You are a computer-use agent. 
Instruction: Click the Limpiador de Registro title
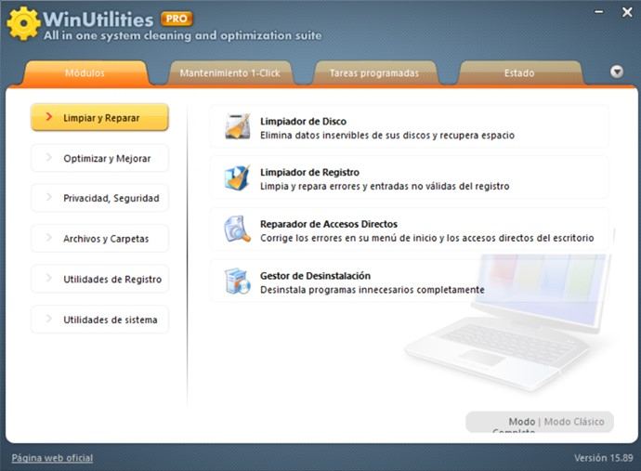point(310,173)
